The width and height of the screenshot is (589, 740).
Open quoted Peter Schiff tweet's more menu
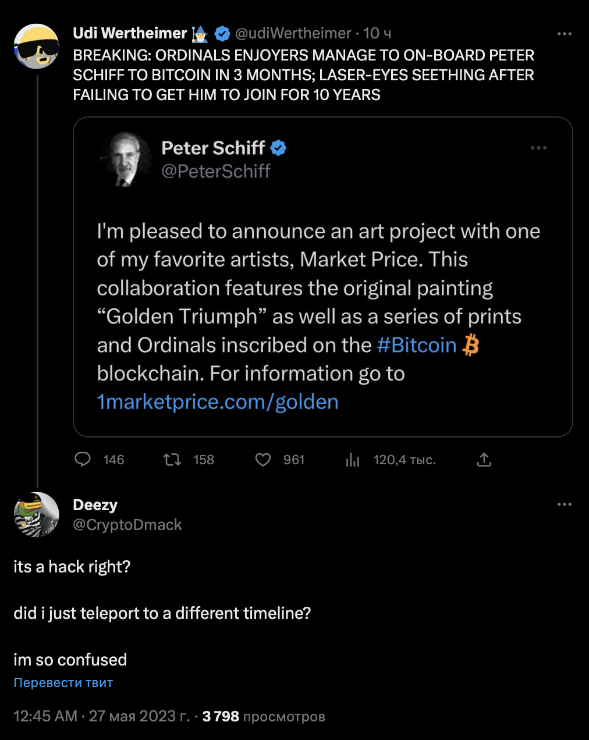click(x=538, y=148)
